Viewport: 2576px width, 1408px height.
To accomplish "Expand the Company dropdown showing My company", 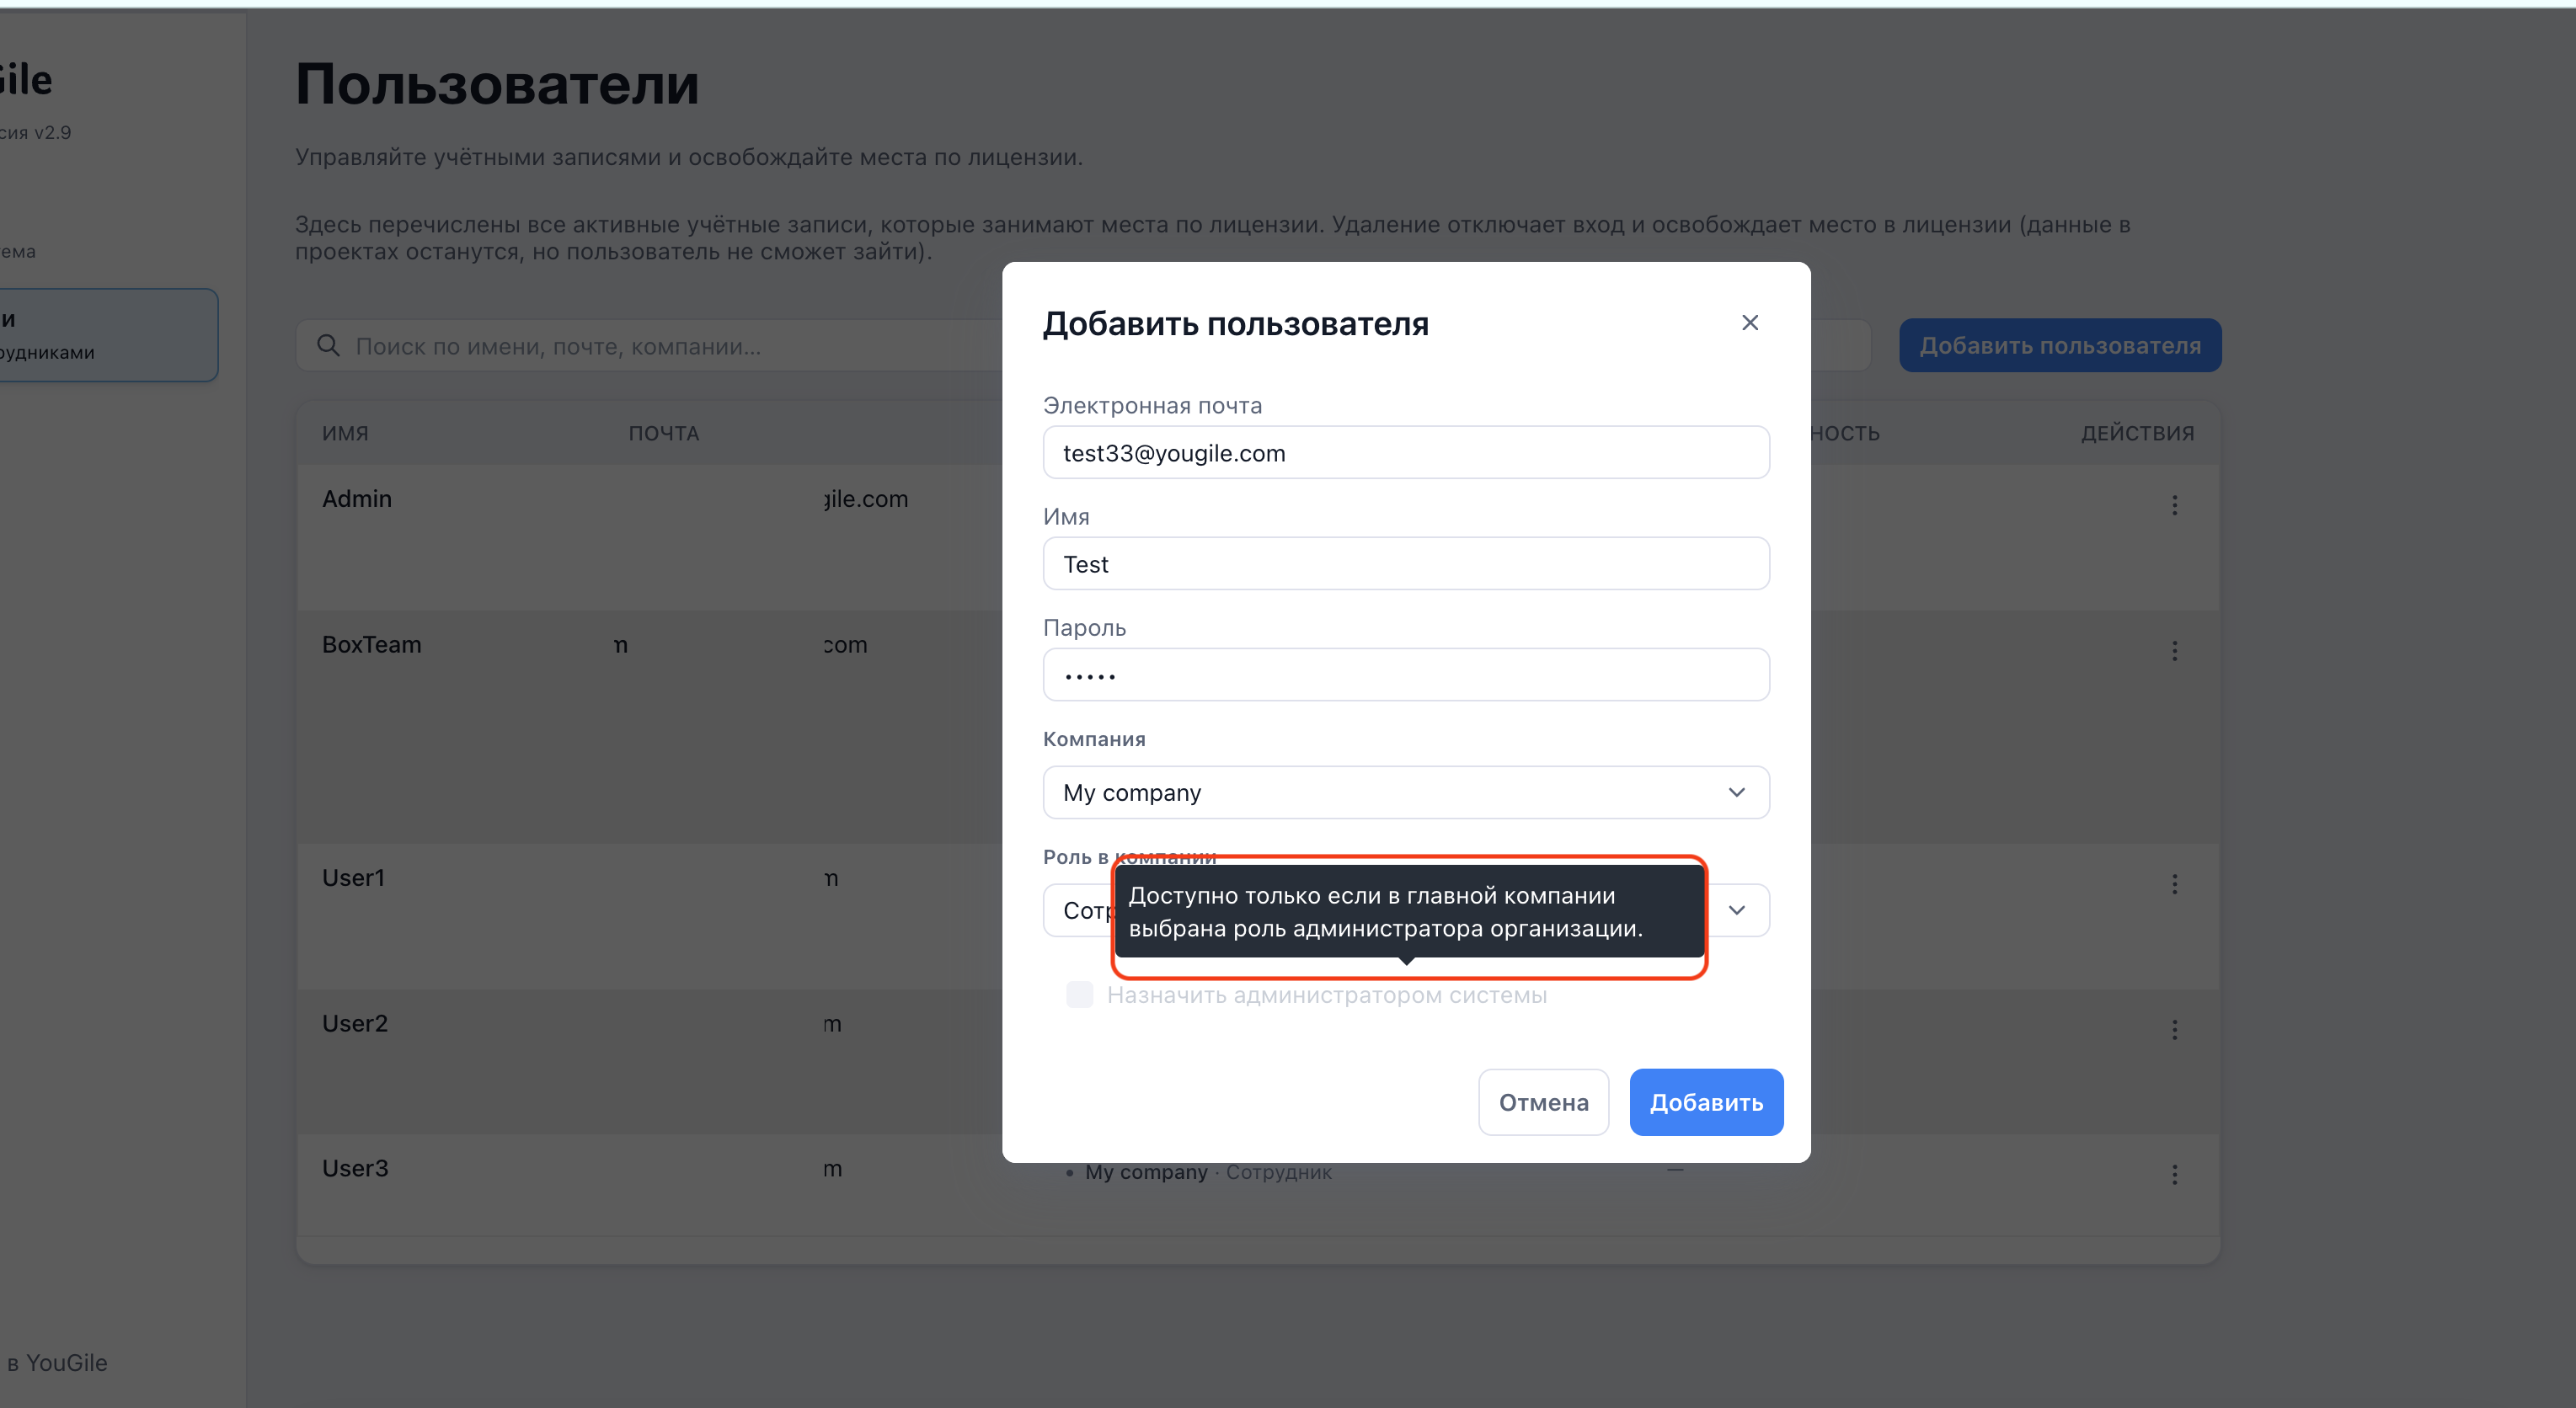I will point(1406,792).
